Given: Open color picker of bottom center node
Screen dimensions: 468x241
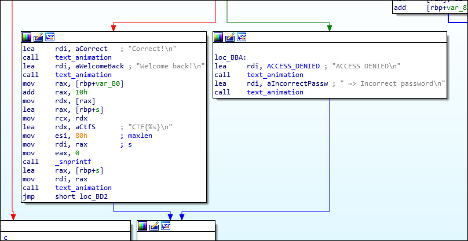Looking at the screenshot, I should [142, 226].
